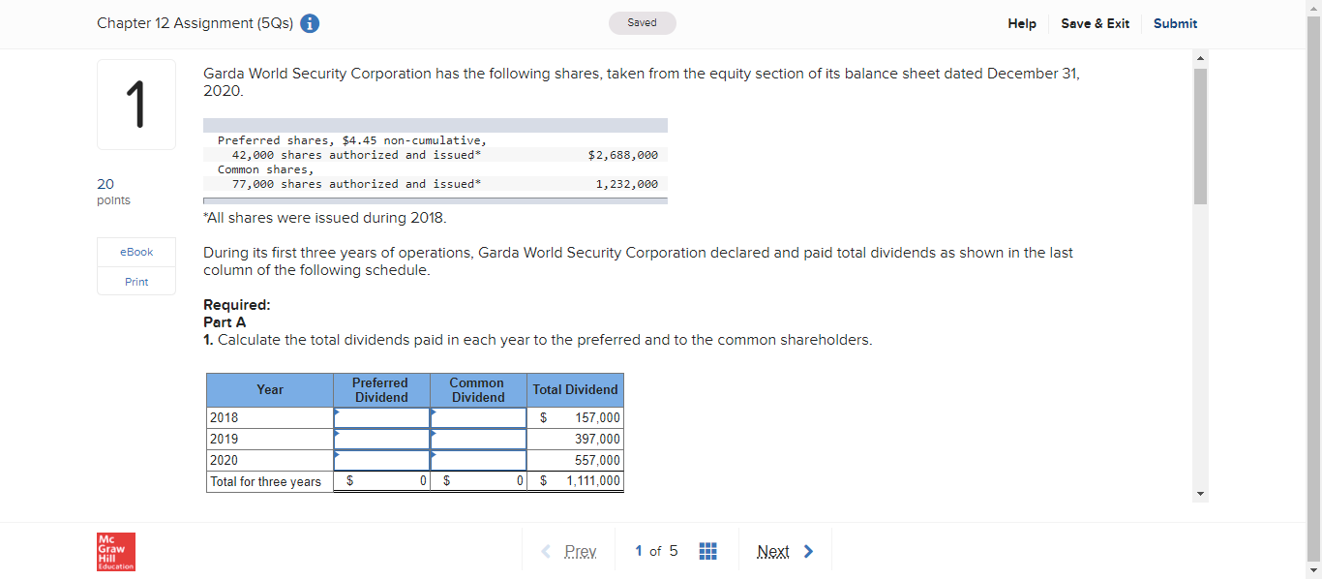Print the question
Image resolution: width=1322 pixels, height=580 pixels.
tap(136, 282)
